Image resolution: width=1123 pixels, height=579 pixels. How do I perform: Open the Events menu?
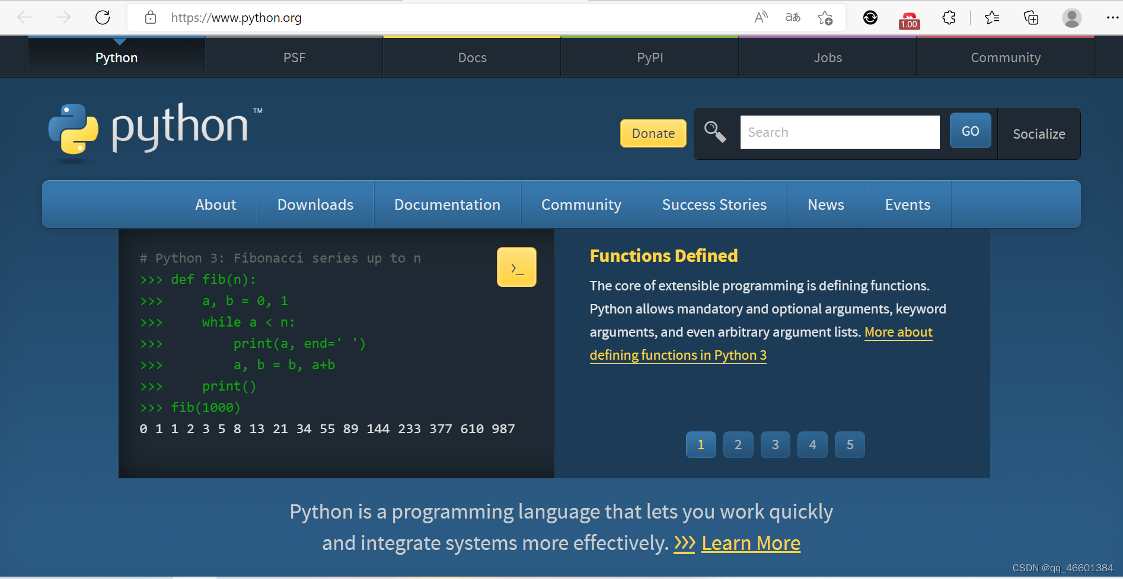coord(908,204)
